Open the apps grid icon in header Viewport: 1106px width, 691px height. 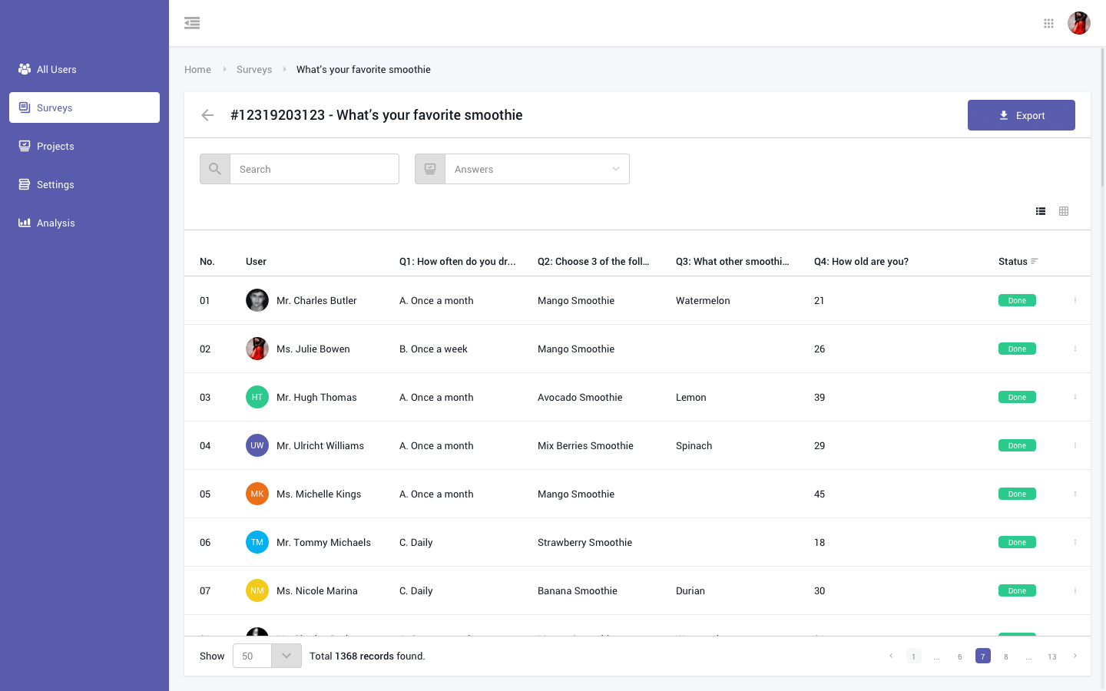(1048, 23)
